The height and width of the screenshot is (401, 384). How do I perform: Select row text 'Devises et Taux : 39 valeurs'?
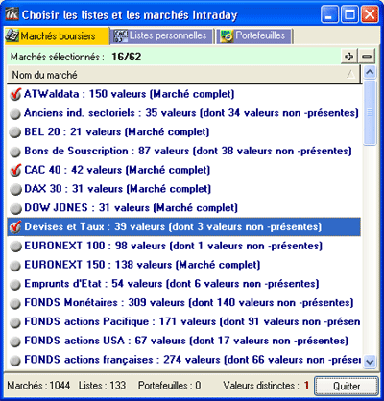[x=94, y=226]
